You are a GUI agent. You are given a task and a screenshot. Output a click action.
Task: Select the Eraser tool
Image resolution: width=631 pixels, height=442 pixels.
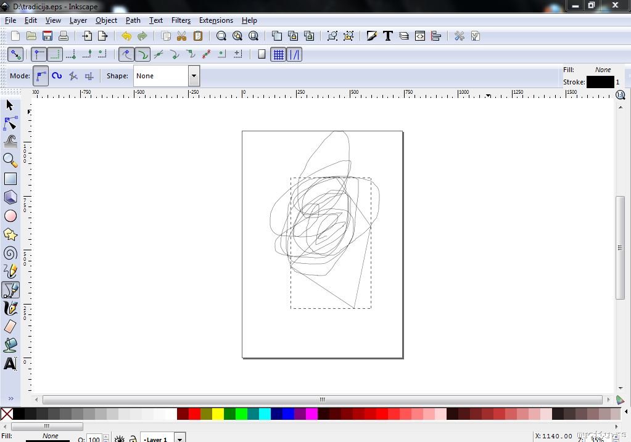pos(10,327)
